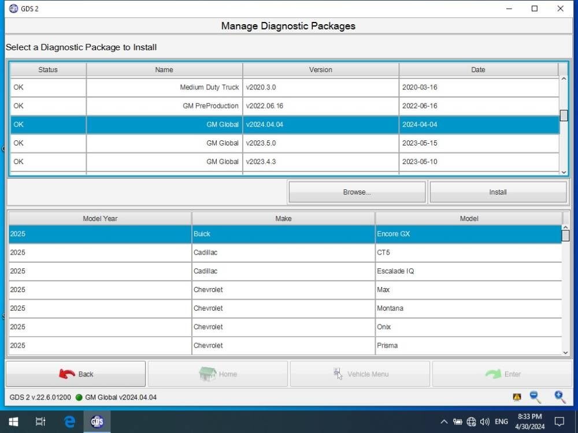Click the Install button
The width and height of the screenshot is (578, 433).
click(x=498, y=192)
